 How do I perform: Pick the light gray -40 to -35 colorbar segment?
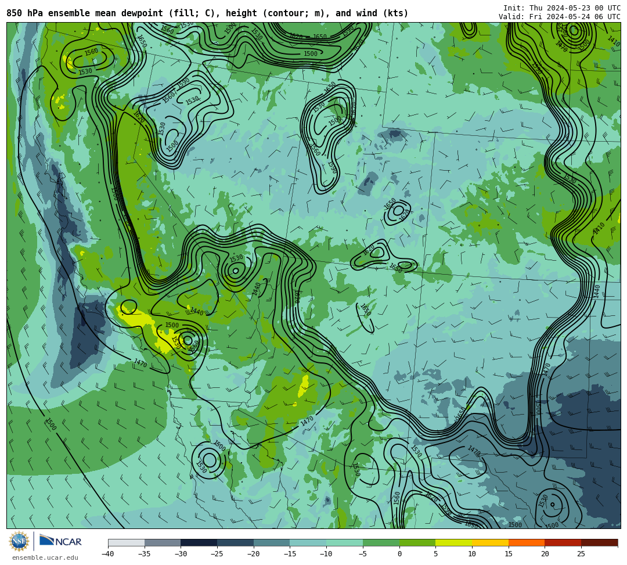pyautogui.click(x=127, y=542)
